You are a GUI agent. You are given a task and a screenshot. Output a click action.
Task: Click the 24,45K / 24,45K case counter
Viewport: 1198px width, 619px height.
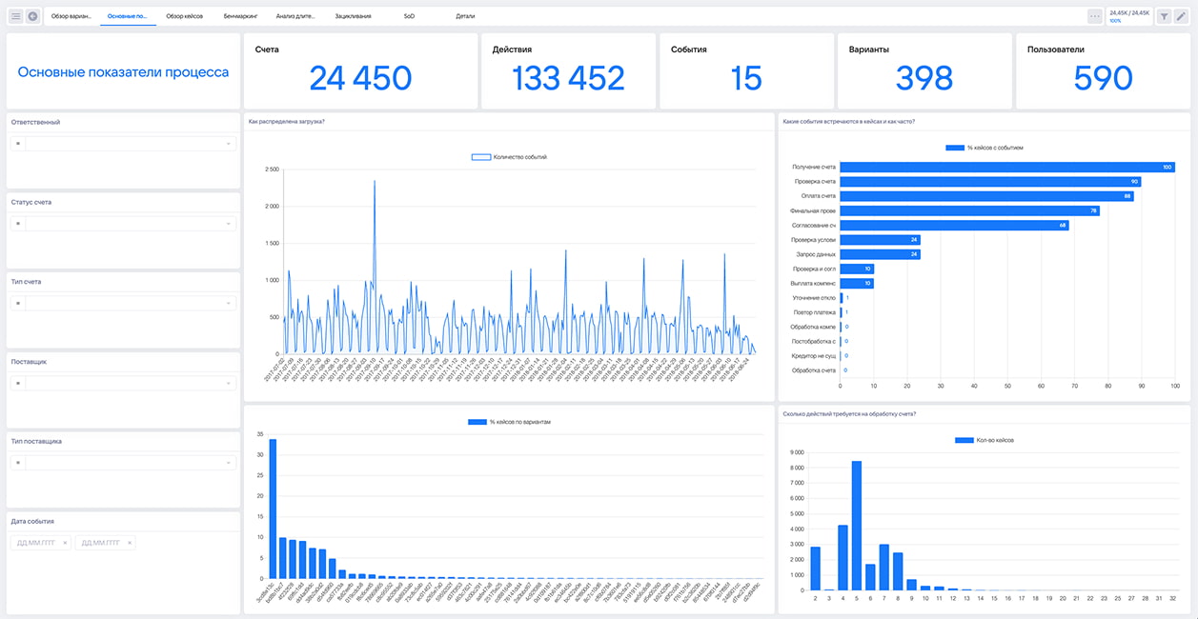(x=1129, y=12)
